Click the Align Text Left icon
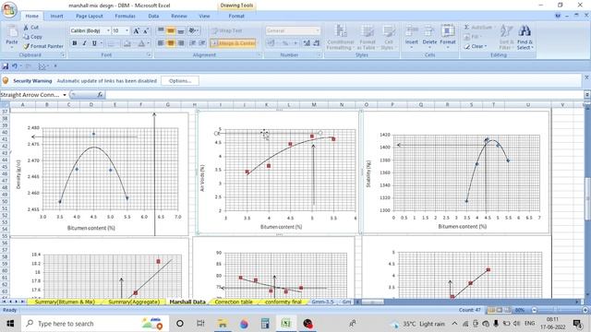 [161, 43]
